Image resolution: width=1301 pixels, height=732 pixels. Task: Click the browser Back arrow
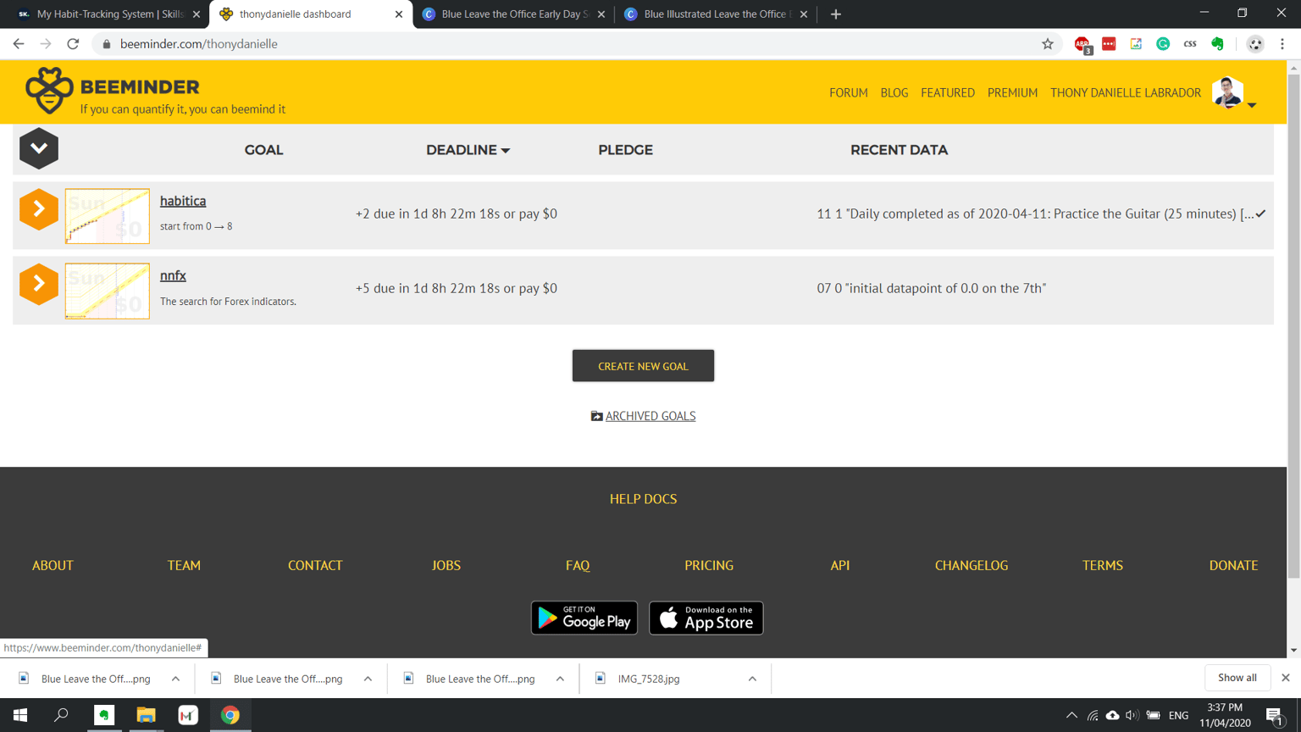pos(19,44)
